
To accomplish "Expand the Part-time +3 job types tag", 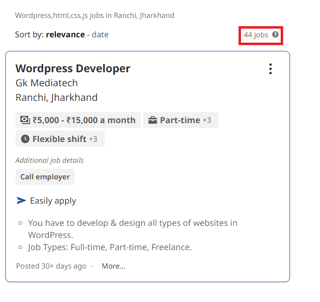I will [x=180, y=120].
